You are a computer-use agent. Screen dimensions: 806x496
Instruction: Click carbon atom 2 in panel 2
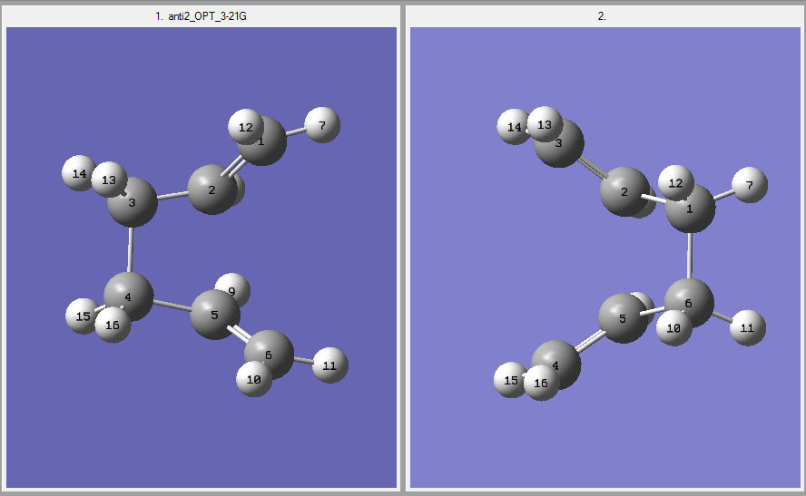click(624, 191)
